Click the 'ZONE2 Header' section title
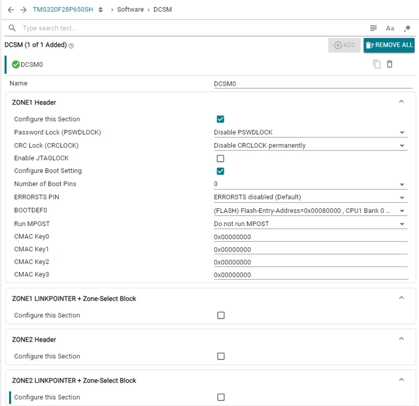This screenshot has width=419, height=406. pos(34,339)
